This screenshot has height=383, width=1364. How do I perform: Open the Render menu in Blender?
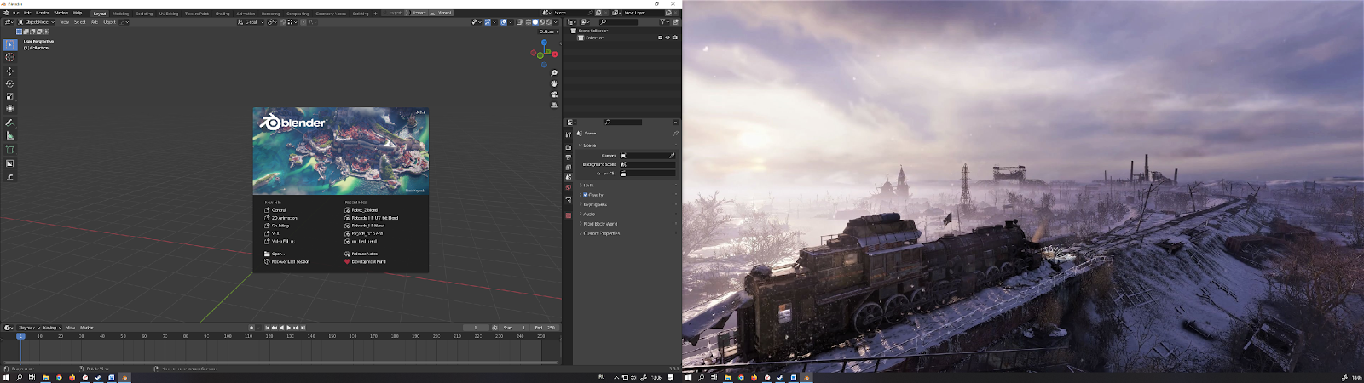click(x=43, y=13)
